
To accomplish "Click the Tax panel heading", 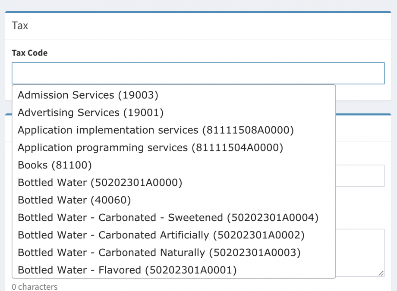I will [20, 26].
